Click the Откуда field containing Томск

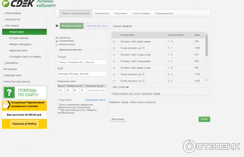click(x=82, y=62)
